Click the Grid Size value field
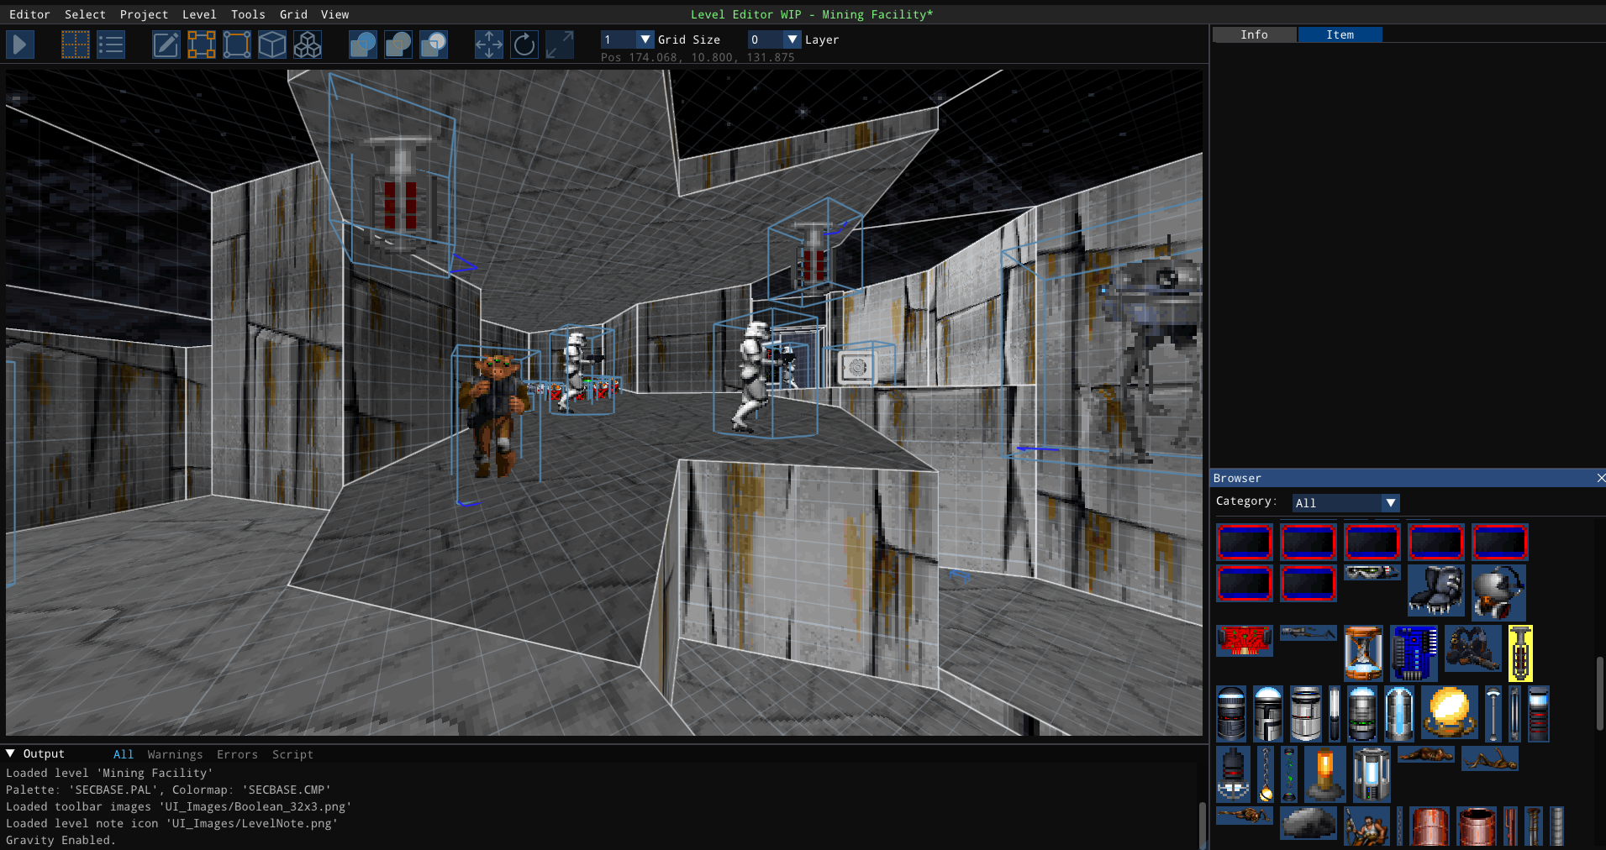This screenshot has height=850, width=1606. [x=619, y=39]
